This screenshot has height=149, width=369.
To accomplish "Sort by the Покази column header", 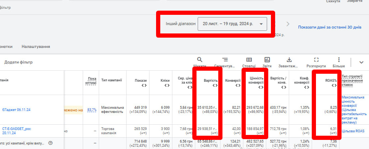I will 141,80.
